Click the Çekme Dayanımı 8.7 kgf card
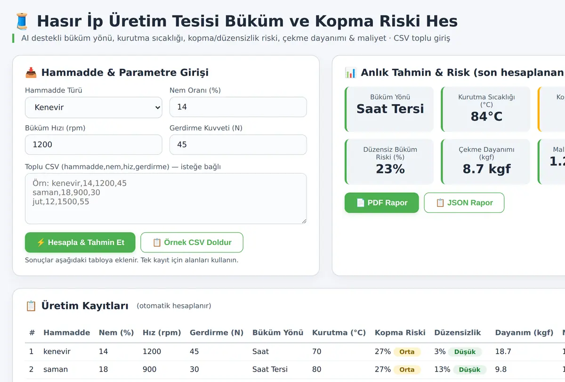This screenshot has height=382, width=565. pyautogui.click(x=486, y=162)
